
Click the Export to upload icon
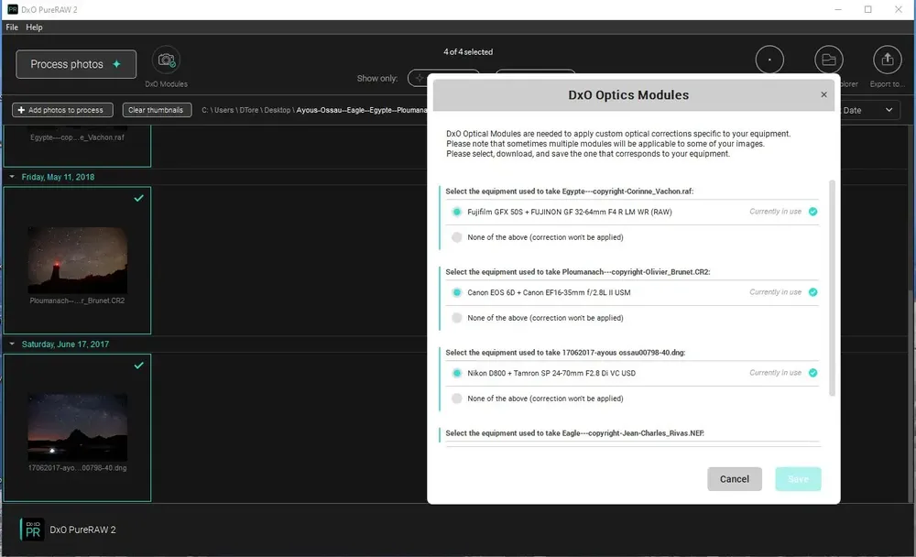click(887, 60)
